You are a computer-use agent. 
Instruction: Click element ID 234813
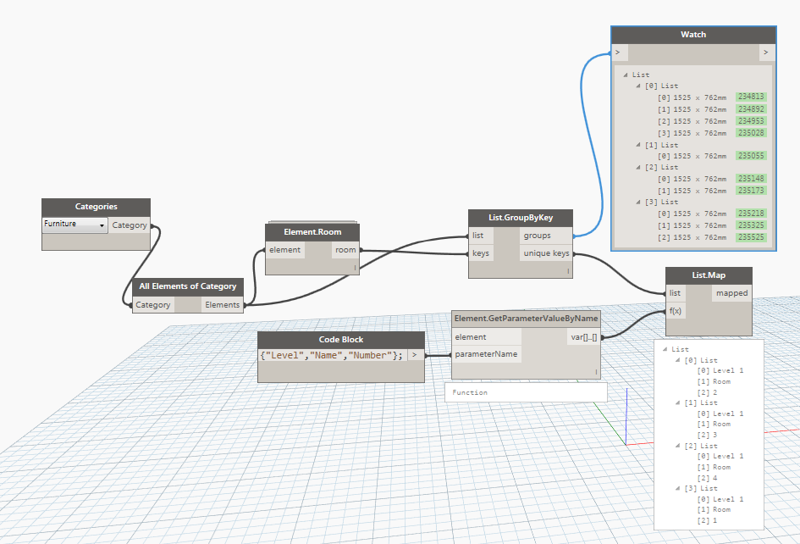(751, 97)
